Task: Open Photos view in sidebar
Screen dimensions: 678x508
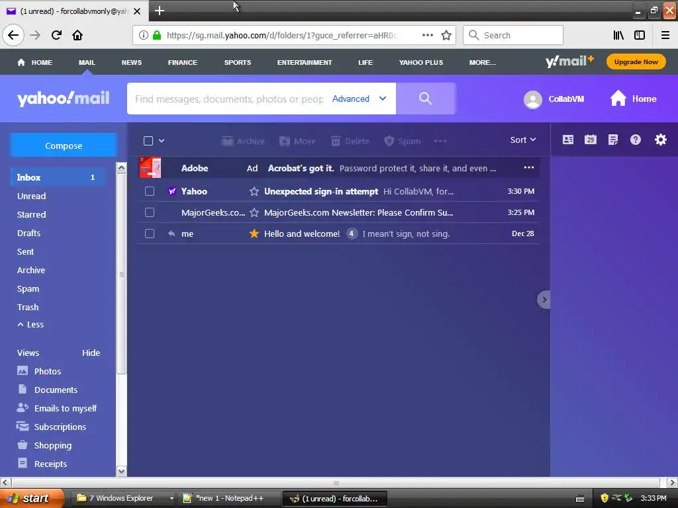Action: 48,371
